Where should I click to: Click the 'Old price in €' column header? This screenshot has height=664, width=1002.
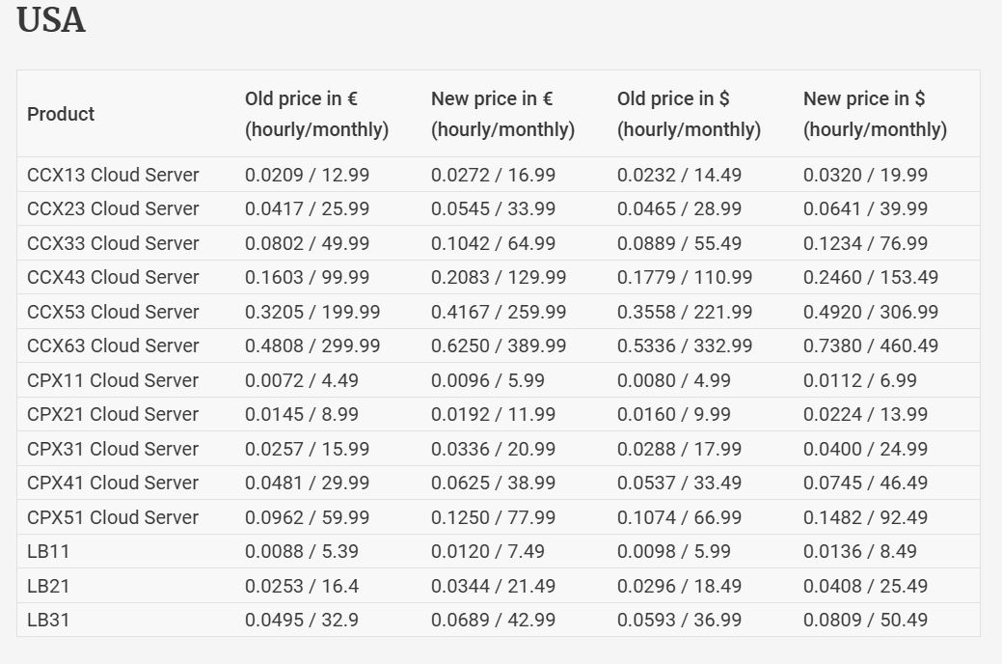point(316,114)
